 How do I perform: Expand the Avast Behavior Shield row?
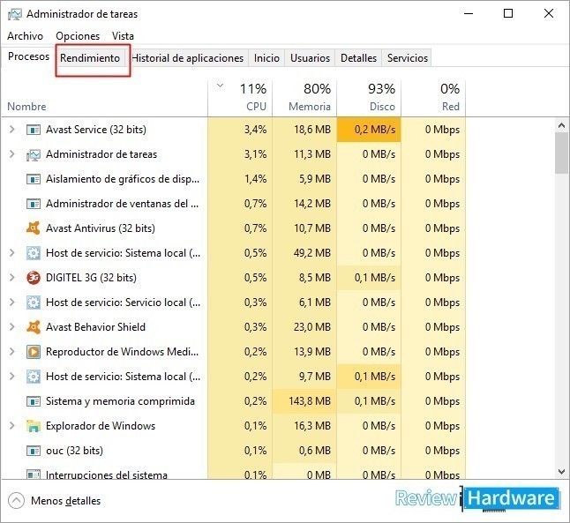pyautogui.click(x=12, y=326)
